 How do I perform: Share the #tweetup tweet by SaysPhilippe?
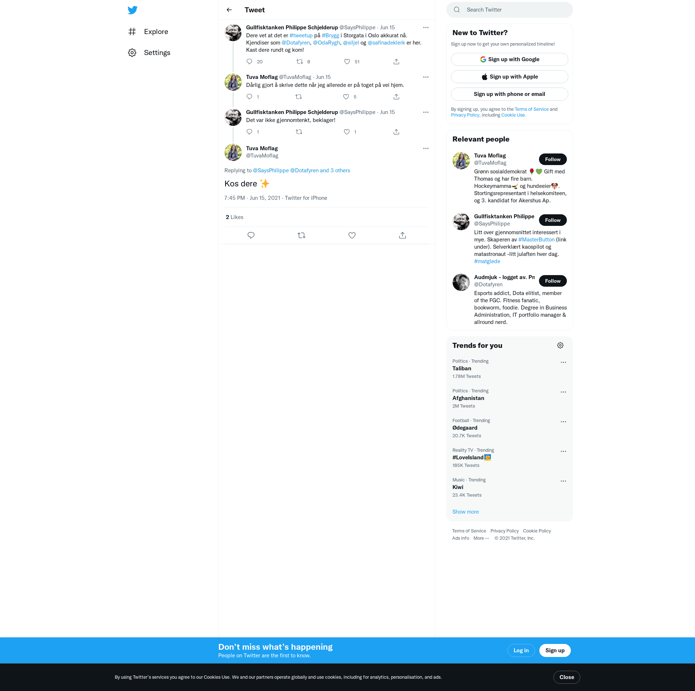pos(396,62)
